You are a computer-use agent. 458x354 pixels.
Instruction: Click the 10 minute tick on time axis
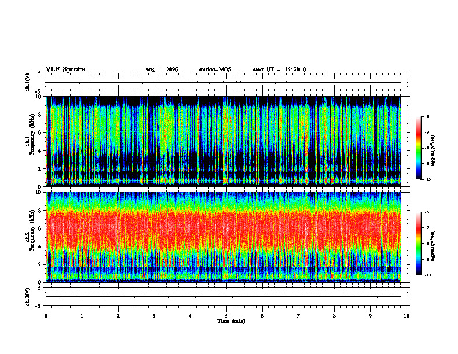point(407,316)
